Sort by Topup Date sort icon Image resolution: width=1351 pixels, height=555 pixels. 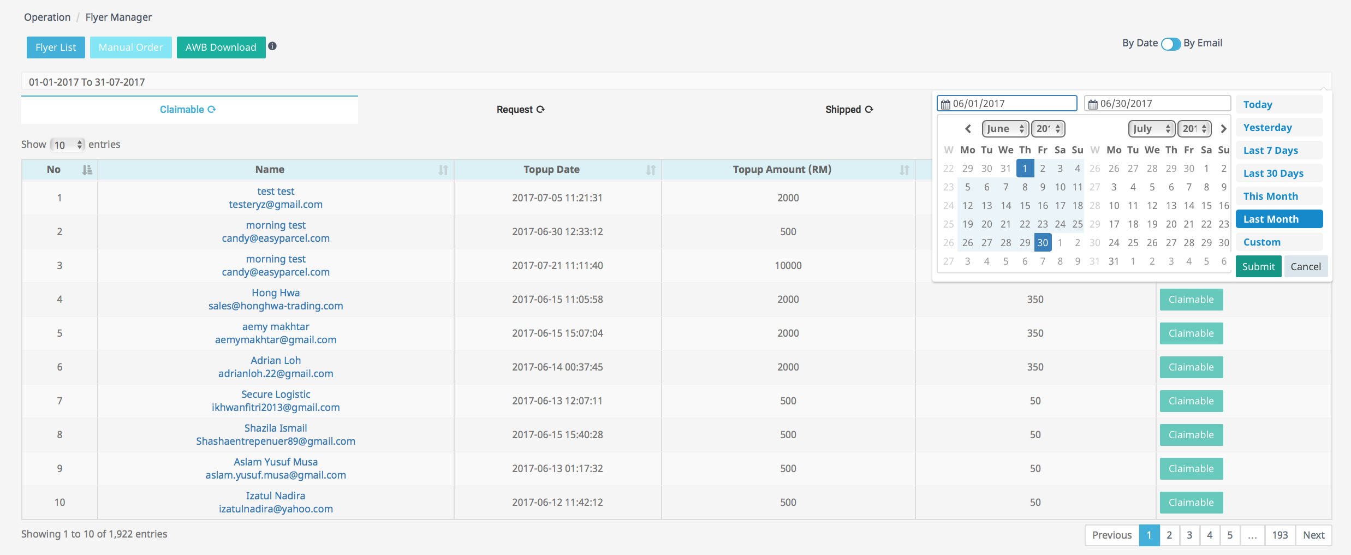click(x=651, y=170)
